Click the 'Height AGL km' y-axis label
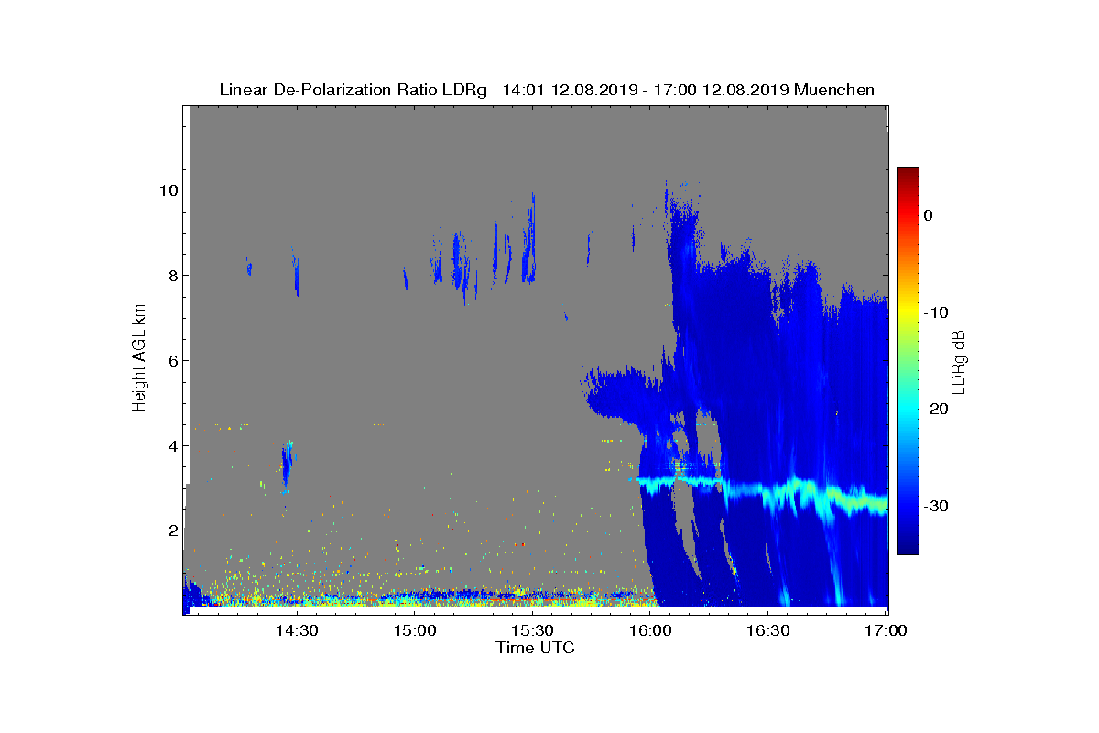The height and width of the screenshot is (733, 1099). (x=139, y=356)
